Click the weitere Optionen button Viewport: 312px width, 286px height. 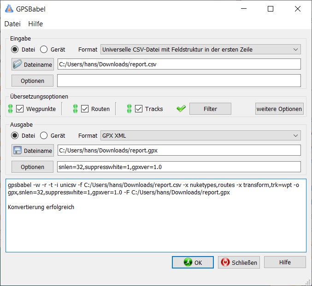[279, 109]
